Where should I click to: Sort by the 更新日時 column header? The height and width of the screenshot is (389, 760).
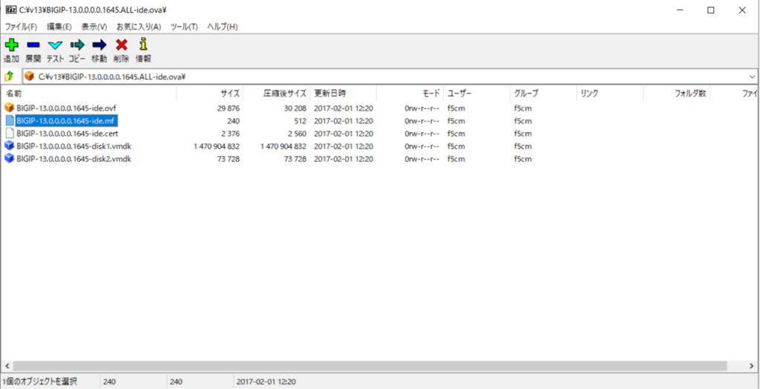tap(343, 94)
